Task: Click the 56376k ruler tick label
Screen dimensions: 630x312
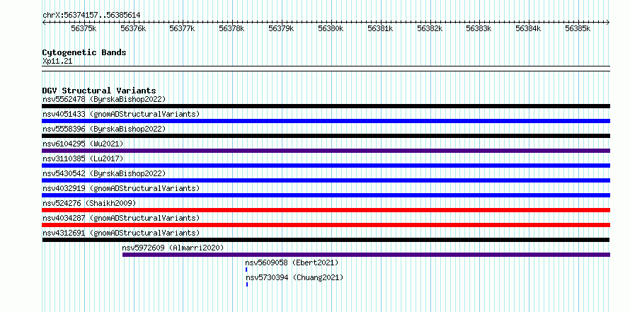Action: [133, 28]
